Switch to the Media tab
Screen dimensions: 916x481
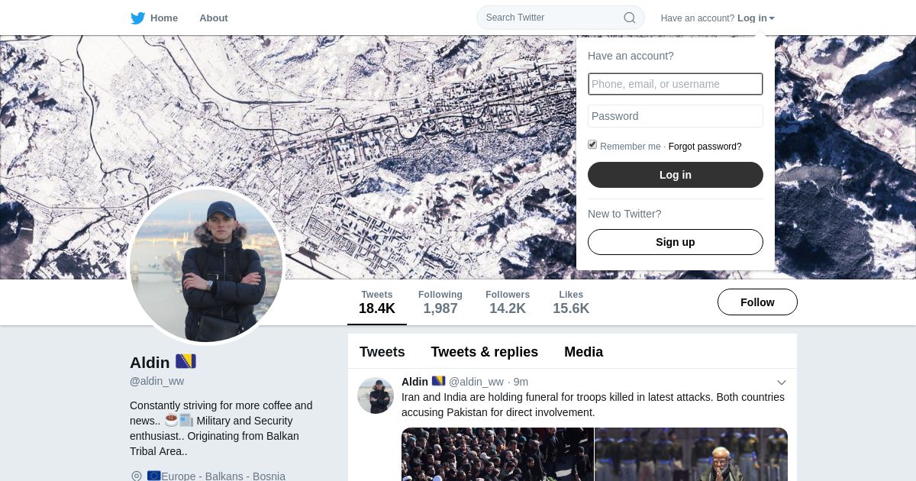[584, 352]
